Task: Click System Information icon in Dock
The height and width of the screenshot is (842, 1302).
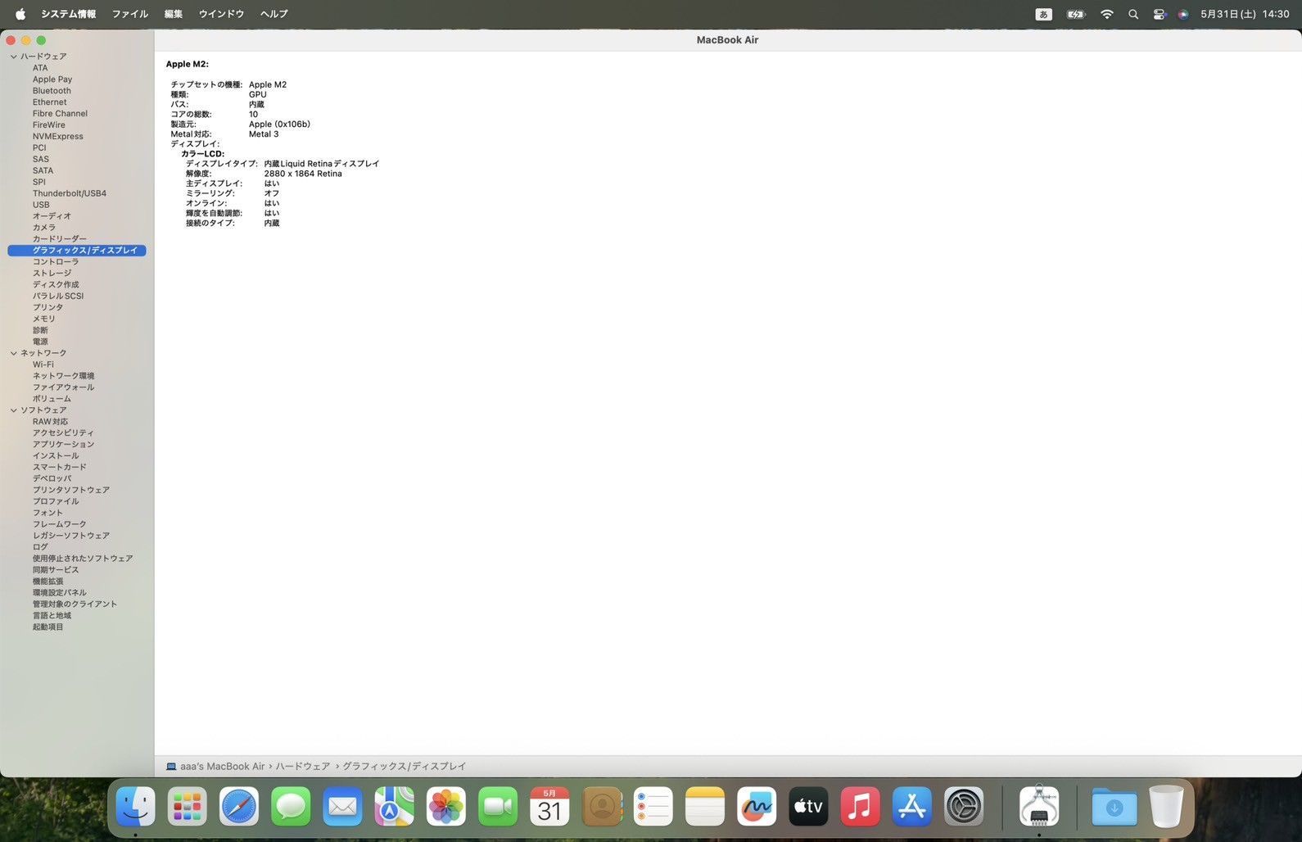Action: [1039, 807]
